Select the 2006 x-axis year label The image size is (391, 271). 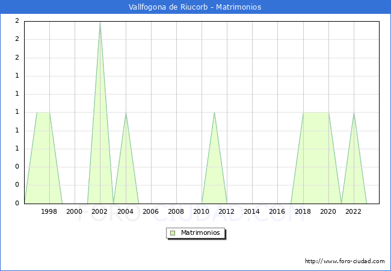[151, 211]
